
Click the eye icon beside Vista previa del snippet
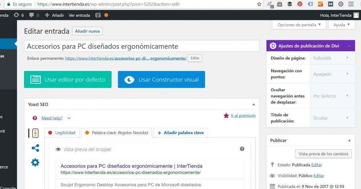pyautogui.click(x=58, y=149)
